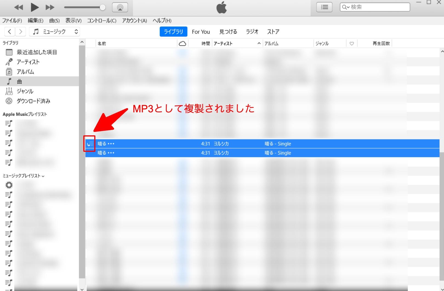Open the 編集(E) menu
The image size is (444, 291).
tap(35, 21)
